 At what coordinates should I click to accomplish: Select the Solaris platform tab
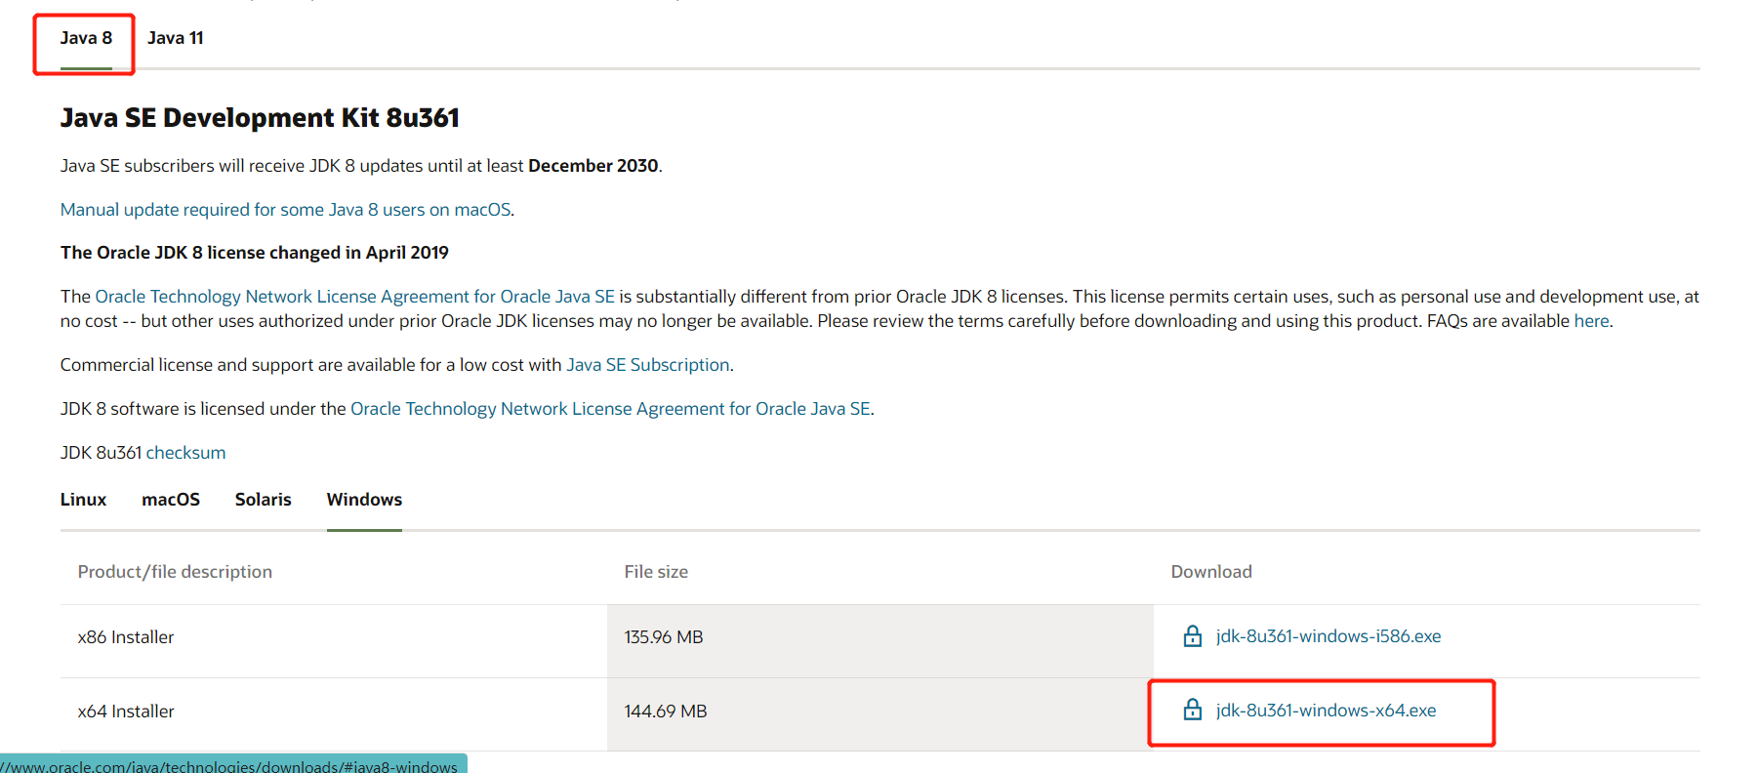264,500
